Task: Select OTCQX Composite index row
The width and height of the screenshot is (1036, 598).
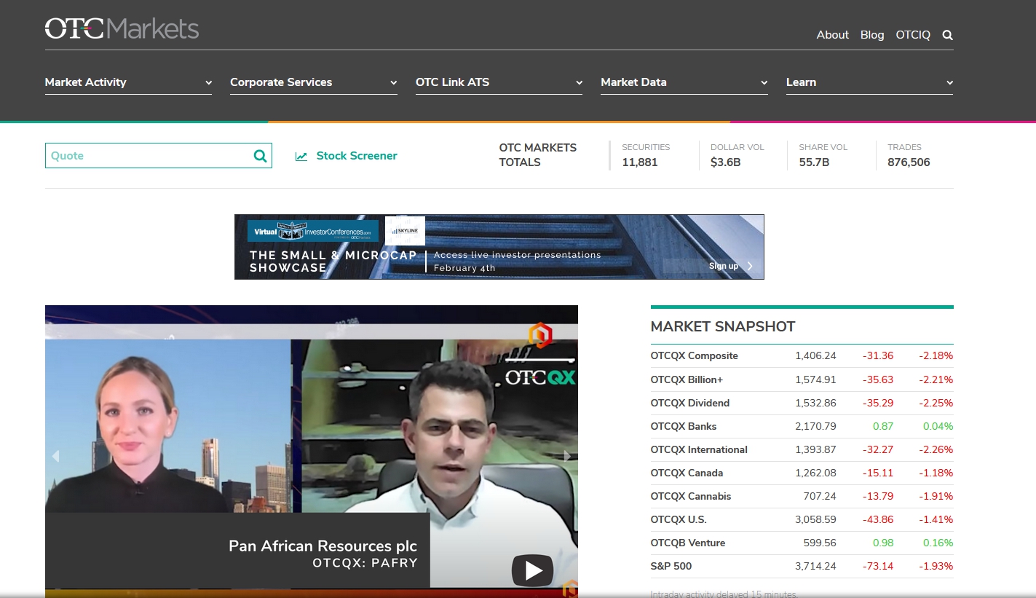Action: click(802, 356)
